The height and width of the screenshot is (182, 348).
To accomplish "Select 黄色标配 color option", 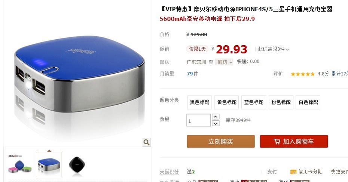I will pos(227,102).
